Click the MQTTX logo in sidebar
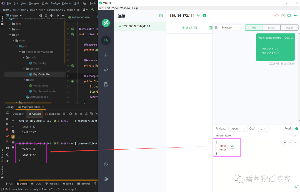Screen dimensions: 300x192 [106, 23]
